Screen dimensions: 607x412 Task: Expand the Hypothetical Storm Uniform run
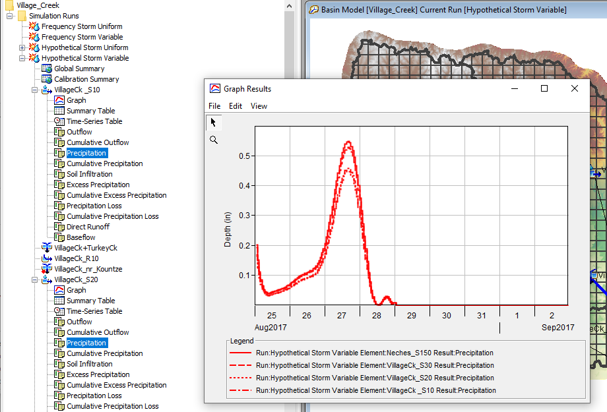[22, 47]
